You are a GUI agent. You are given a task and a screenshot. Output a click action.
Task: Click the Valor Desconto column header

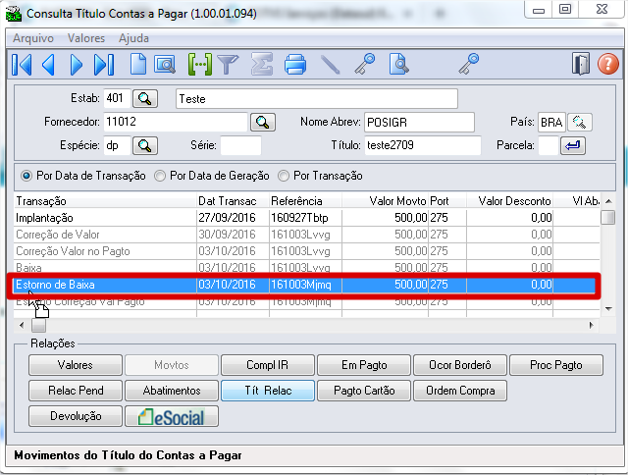click(x=510, y=201)
